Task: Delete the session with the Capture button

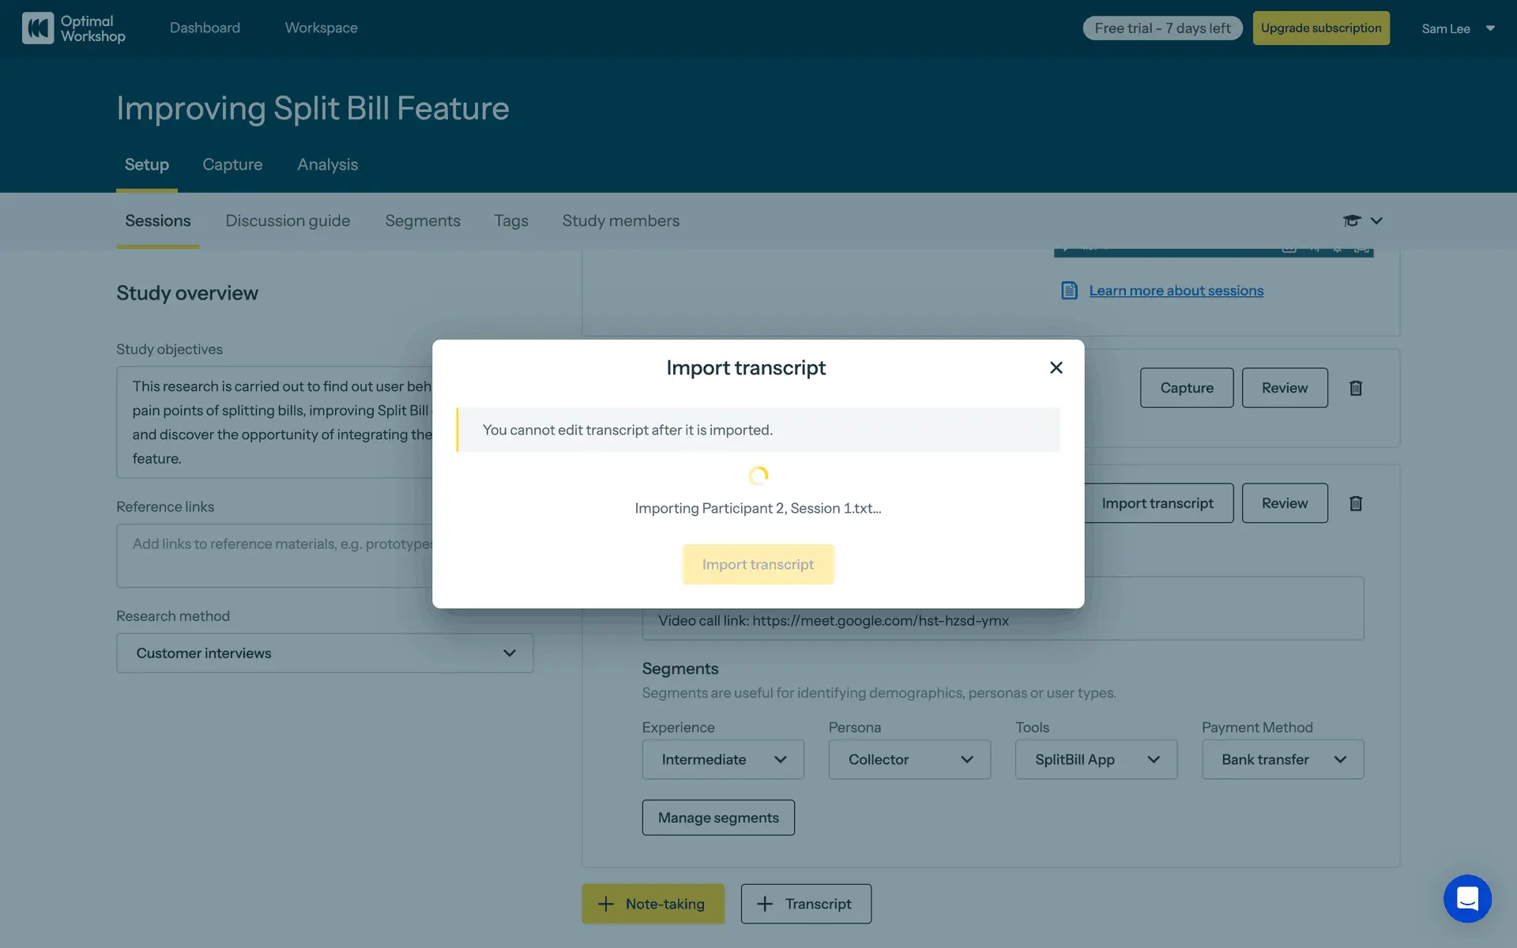Action: coord(1355,388)
